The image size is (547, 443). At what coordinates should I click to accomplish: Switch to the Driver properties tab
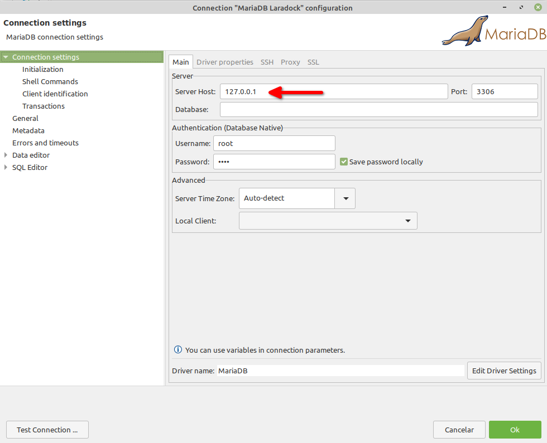tap(224, 62)
